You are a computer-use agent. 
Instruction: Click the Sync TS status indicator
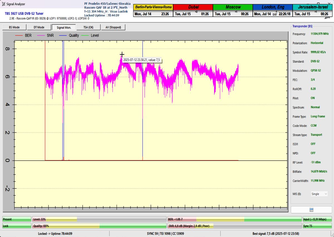(317, 226)
